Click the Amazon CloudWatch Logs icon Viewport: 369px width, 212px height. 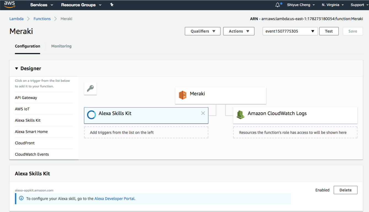pos(240,114)
